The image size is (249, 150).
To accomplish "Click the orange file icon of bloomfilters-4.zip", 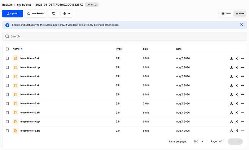I will (x=16, y=94).
